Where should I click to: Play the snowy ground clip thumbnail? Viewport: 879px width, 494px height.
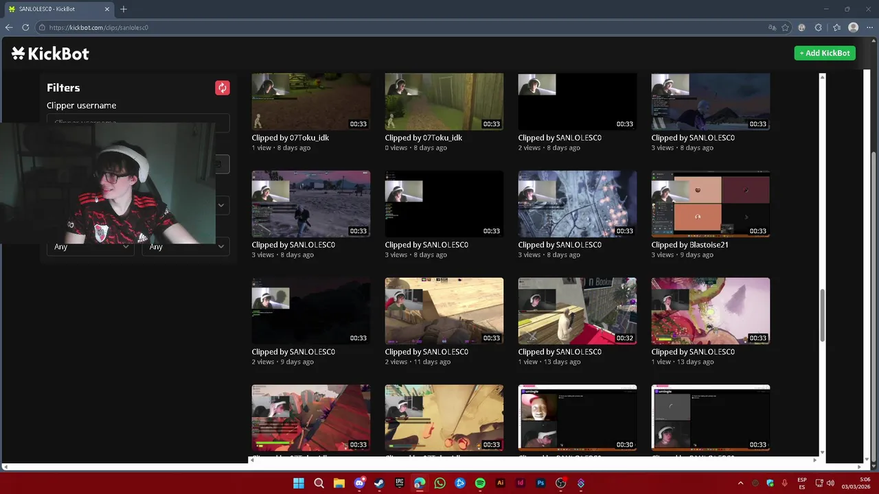311,204
